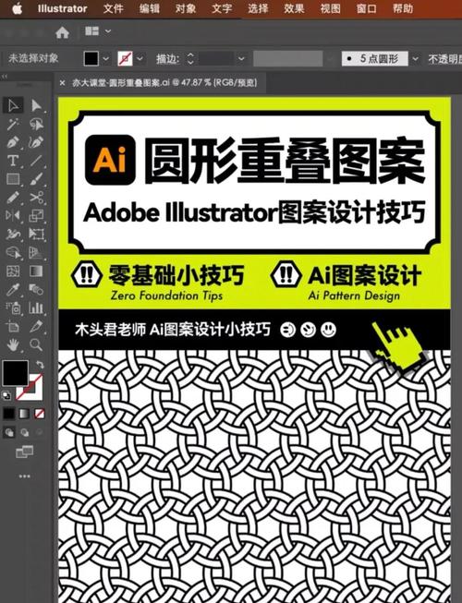Select the Gradient tool
Viewport: 462px width, 603px height.
click(x=36, y=271)
